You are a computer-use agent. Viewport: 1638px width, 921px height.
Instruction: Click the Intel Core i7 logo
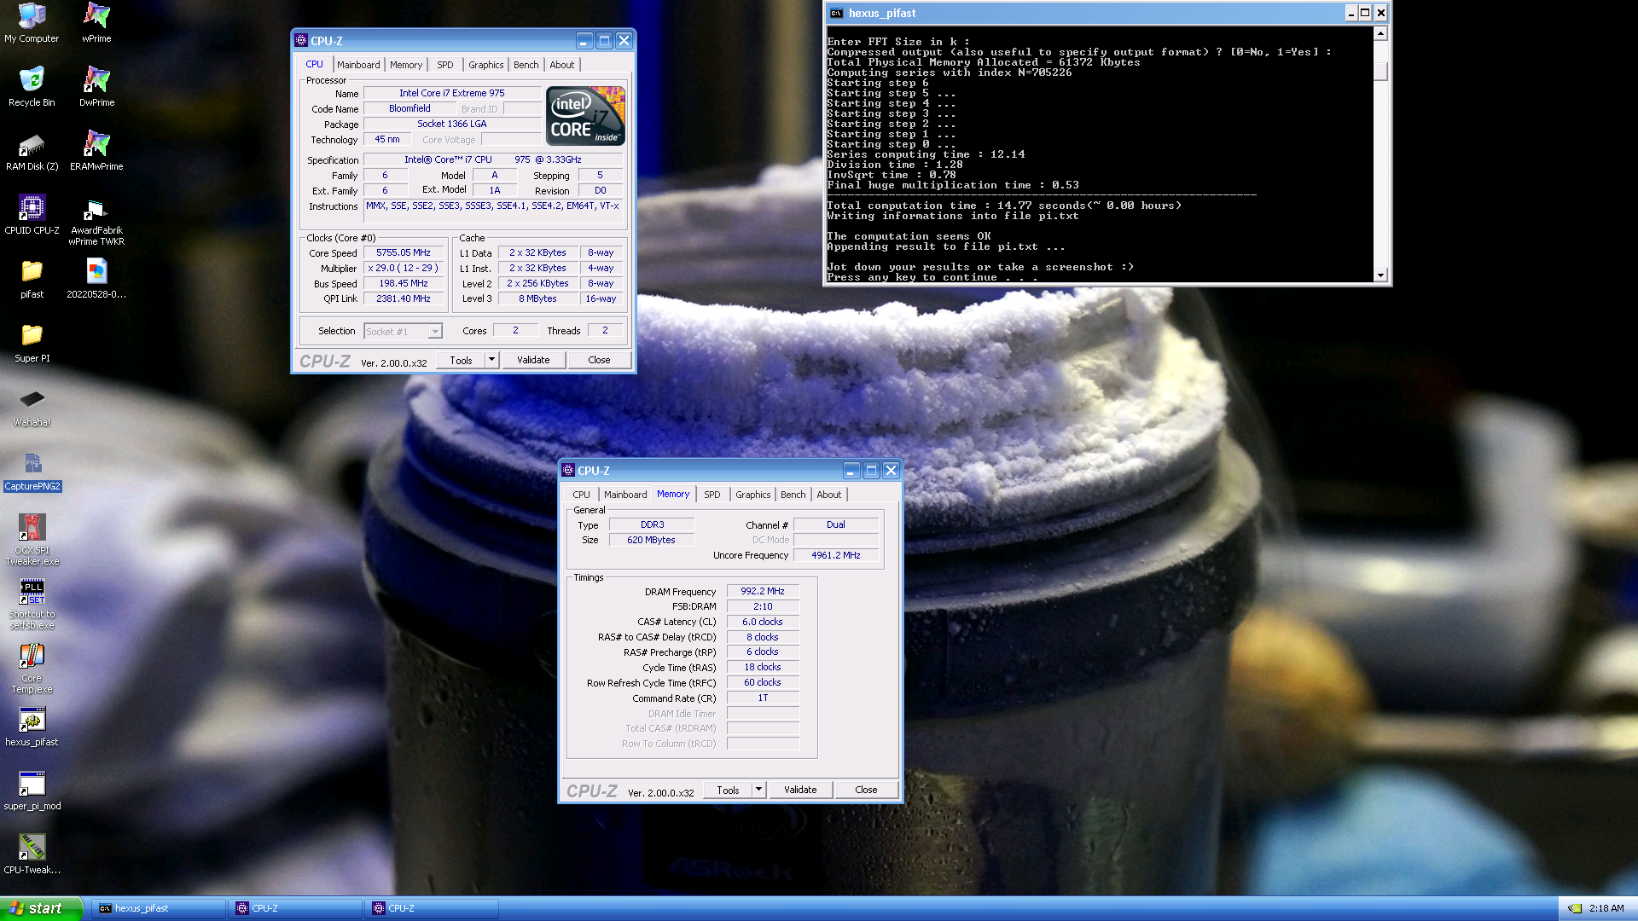(x=585, y=115)
